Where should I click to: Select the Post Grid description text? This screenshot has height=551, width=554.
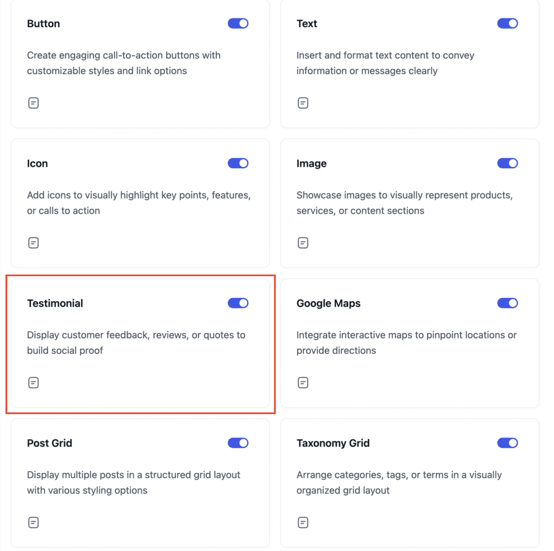point(134,482)
